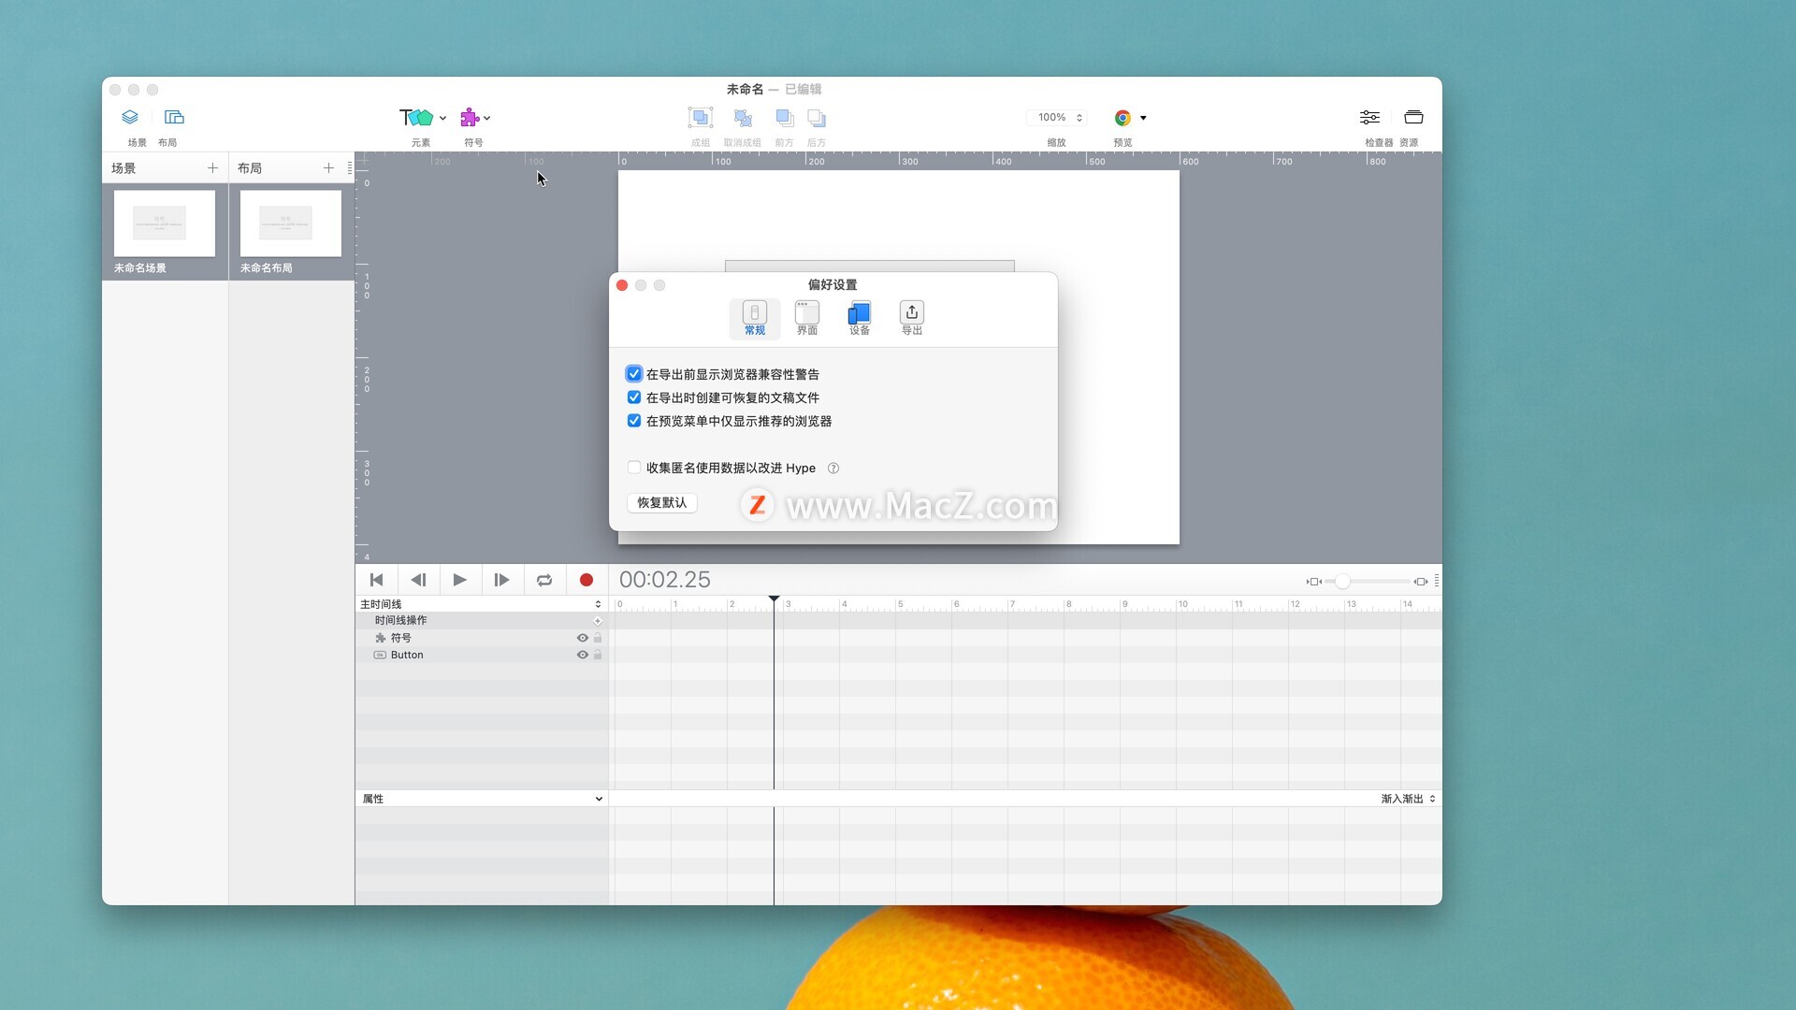The height and width of the screenshot is (1010, 1796).
Task: Hide the 符号 layer with the eye icon
Action: tap(583, 638)
